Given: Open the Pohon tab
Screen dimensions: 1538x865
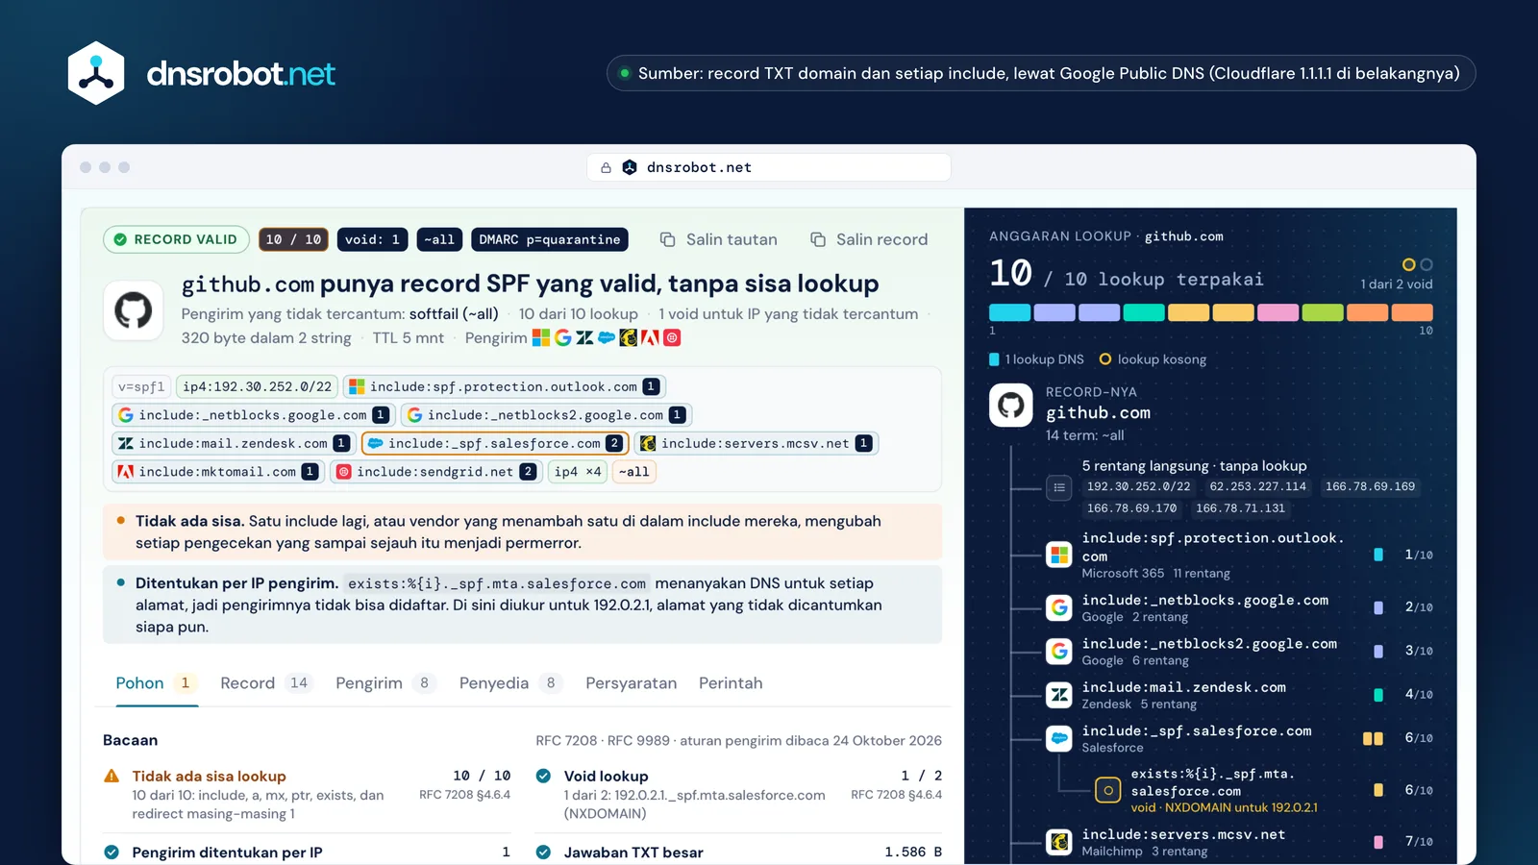Looking at the screenshot, I should tap(157, 683).
